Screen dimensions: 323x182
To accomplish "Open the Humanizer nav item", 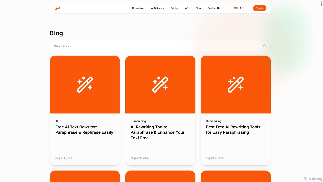I will [138, 8].
